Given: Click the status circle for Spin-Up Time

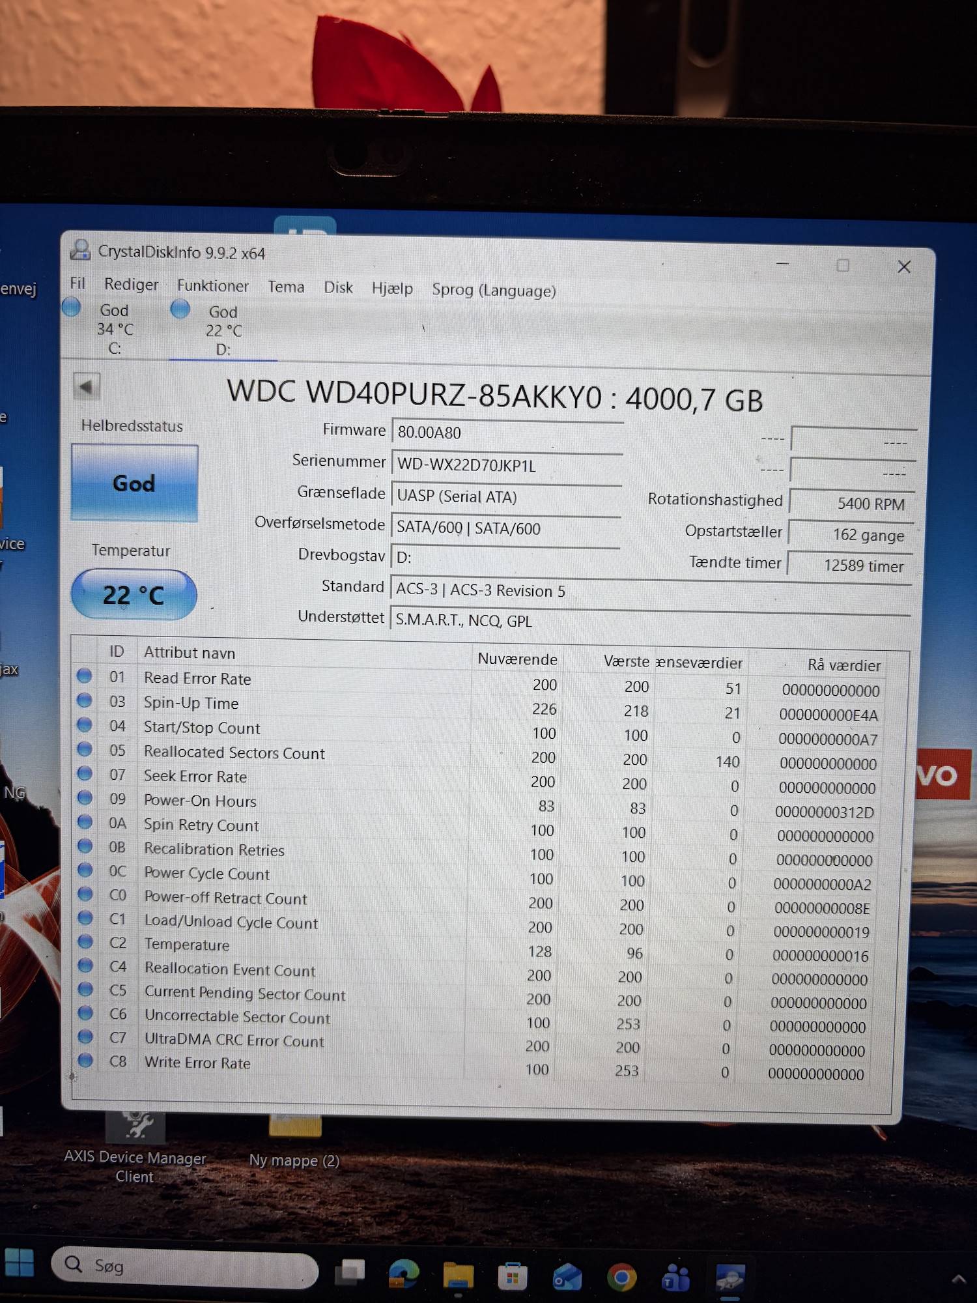Looking at the screenshot, I should (84, 700).
